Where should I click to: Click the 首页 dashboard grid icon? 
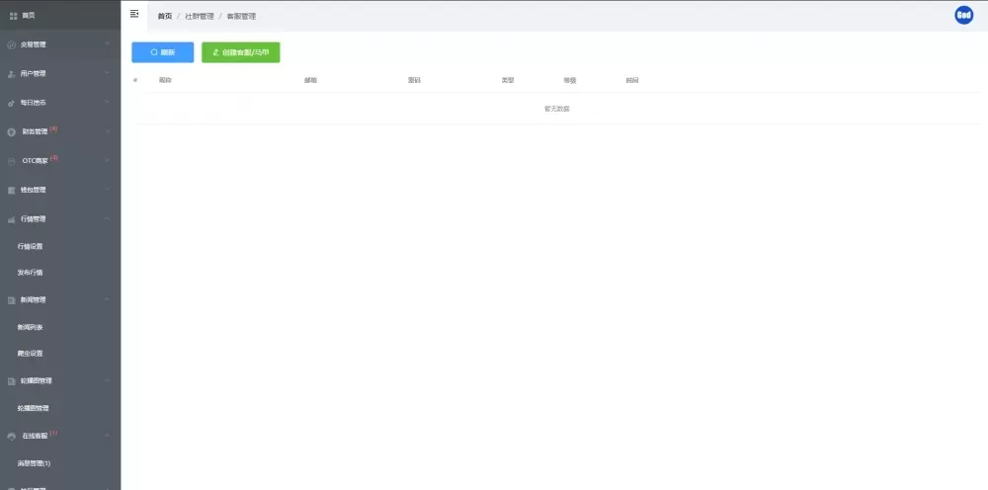click(x=13, y=15)
